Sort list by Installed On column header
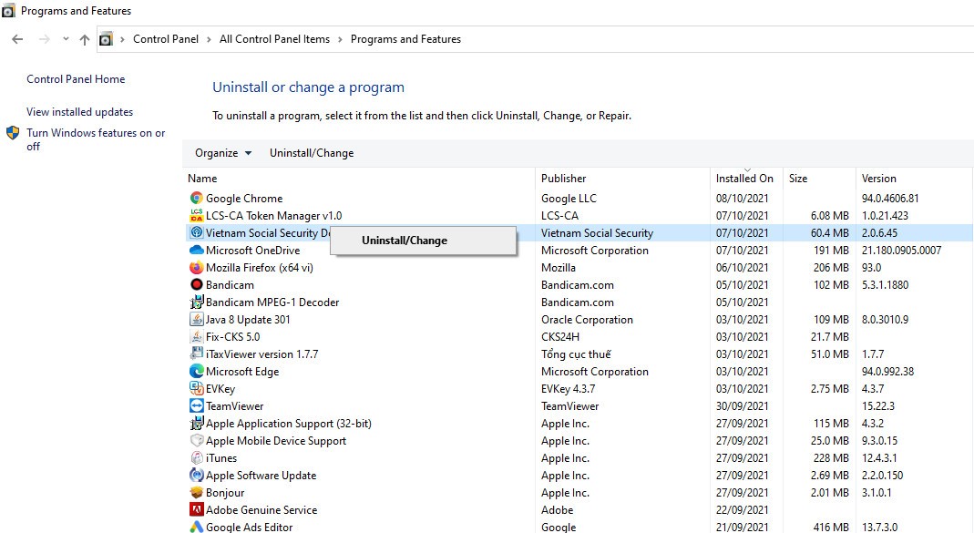974x533 pixels. click(x=744, y=179)
